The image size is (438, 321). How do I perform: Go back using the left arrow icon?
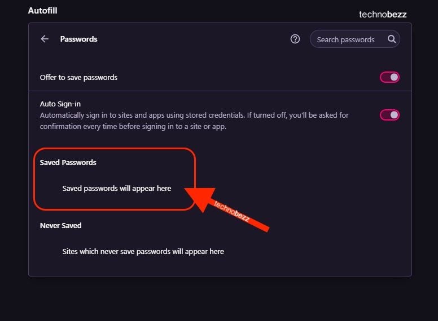[45, 39]
